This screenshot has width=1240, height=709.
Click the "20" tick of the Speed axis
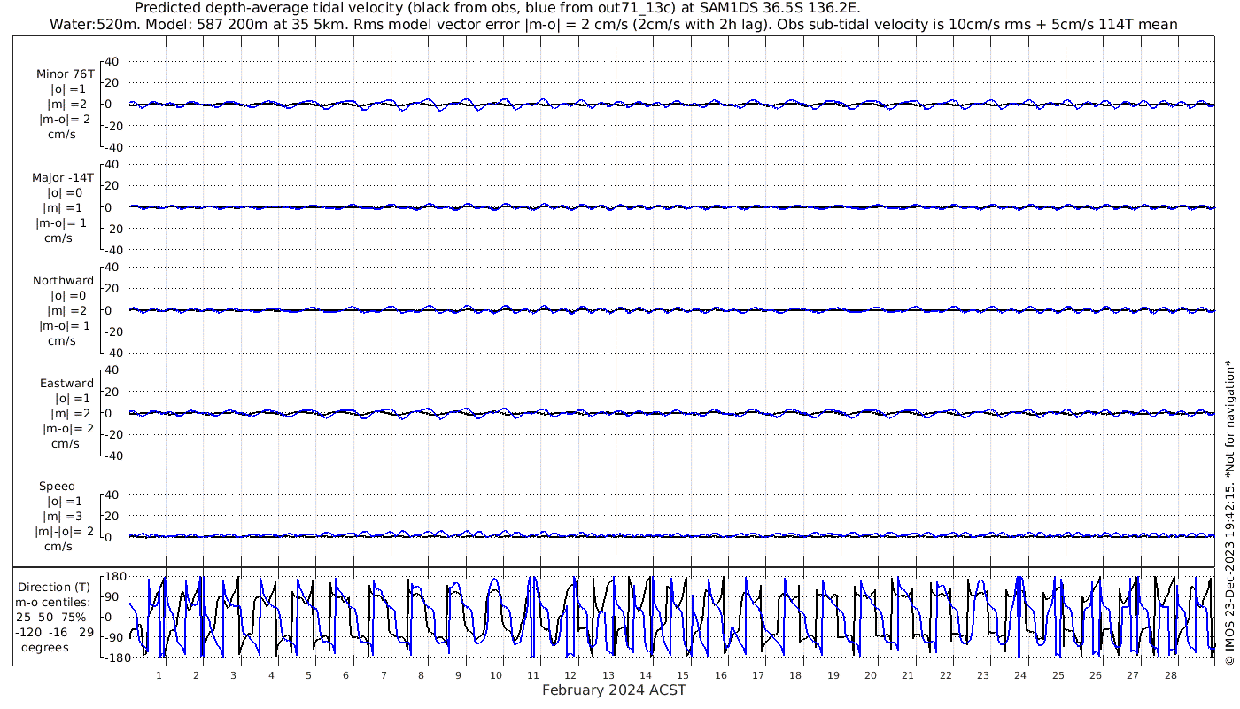(x=113, y=516)
